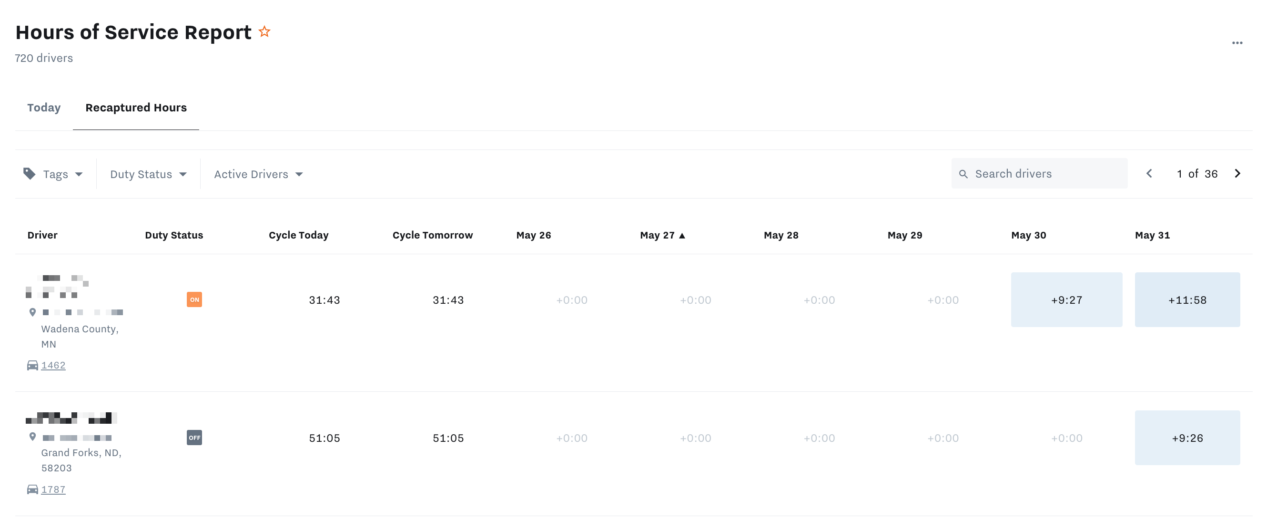Image resolution: width=1277 pixels, height=518 pixels.
Task: Click the orange favorite star icon
Action: pos(264,32)
